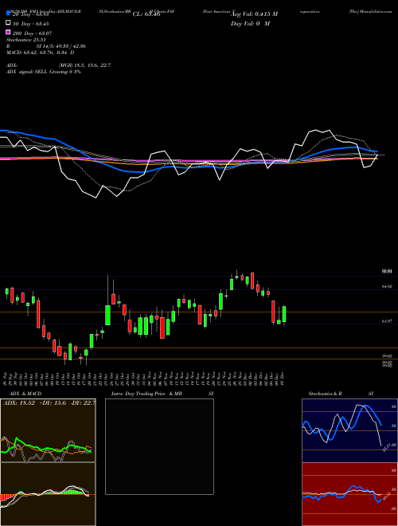
Task: Click the 'Stochastics & RSI' panel title
Action: [341, 394]
